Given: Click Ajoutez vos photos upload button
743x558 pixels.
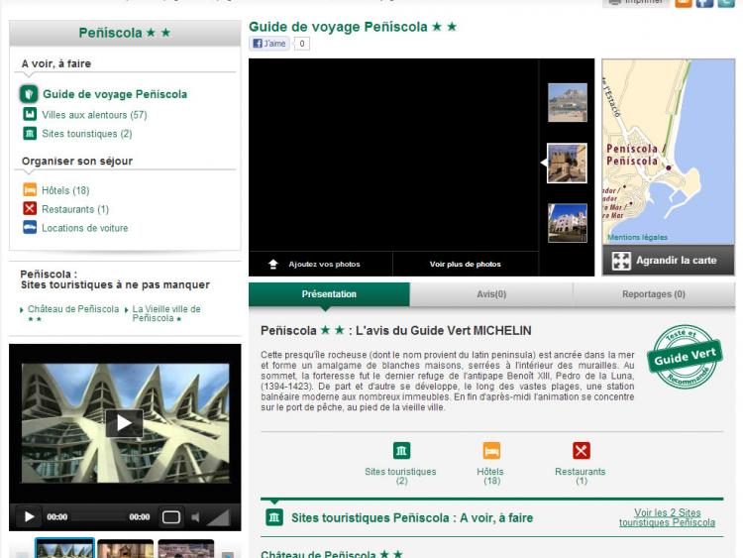Looking at the screenshot, I should [315, 265].
